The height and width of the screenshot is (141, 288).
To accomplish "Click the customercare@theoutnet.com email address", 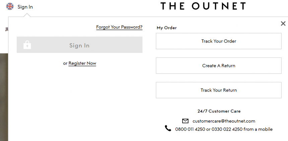I will (x=224, y=121).
